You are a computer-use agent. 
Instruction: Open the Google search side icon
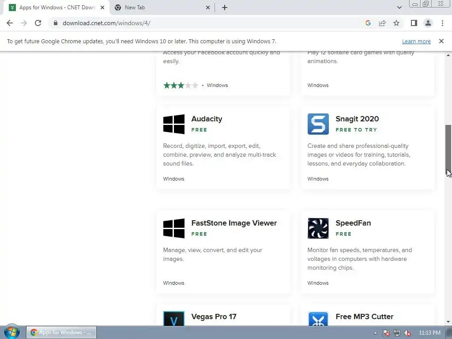368,23
